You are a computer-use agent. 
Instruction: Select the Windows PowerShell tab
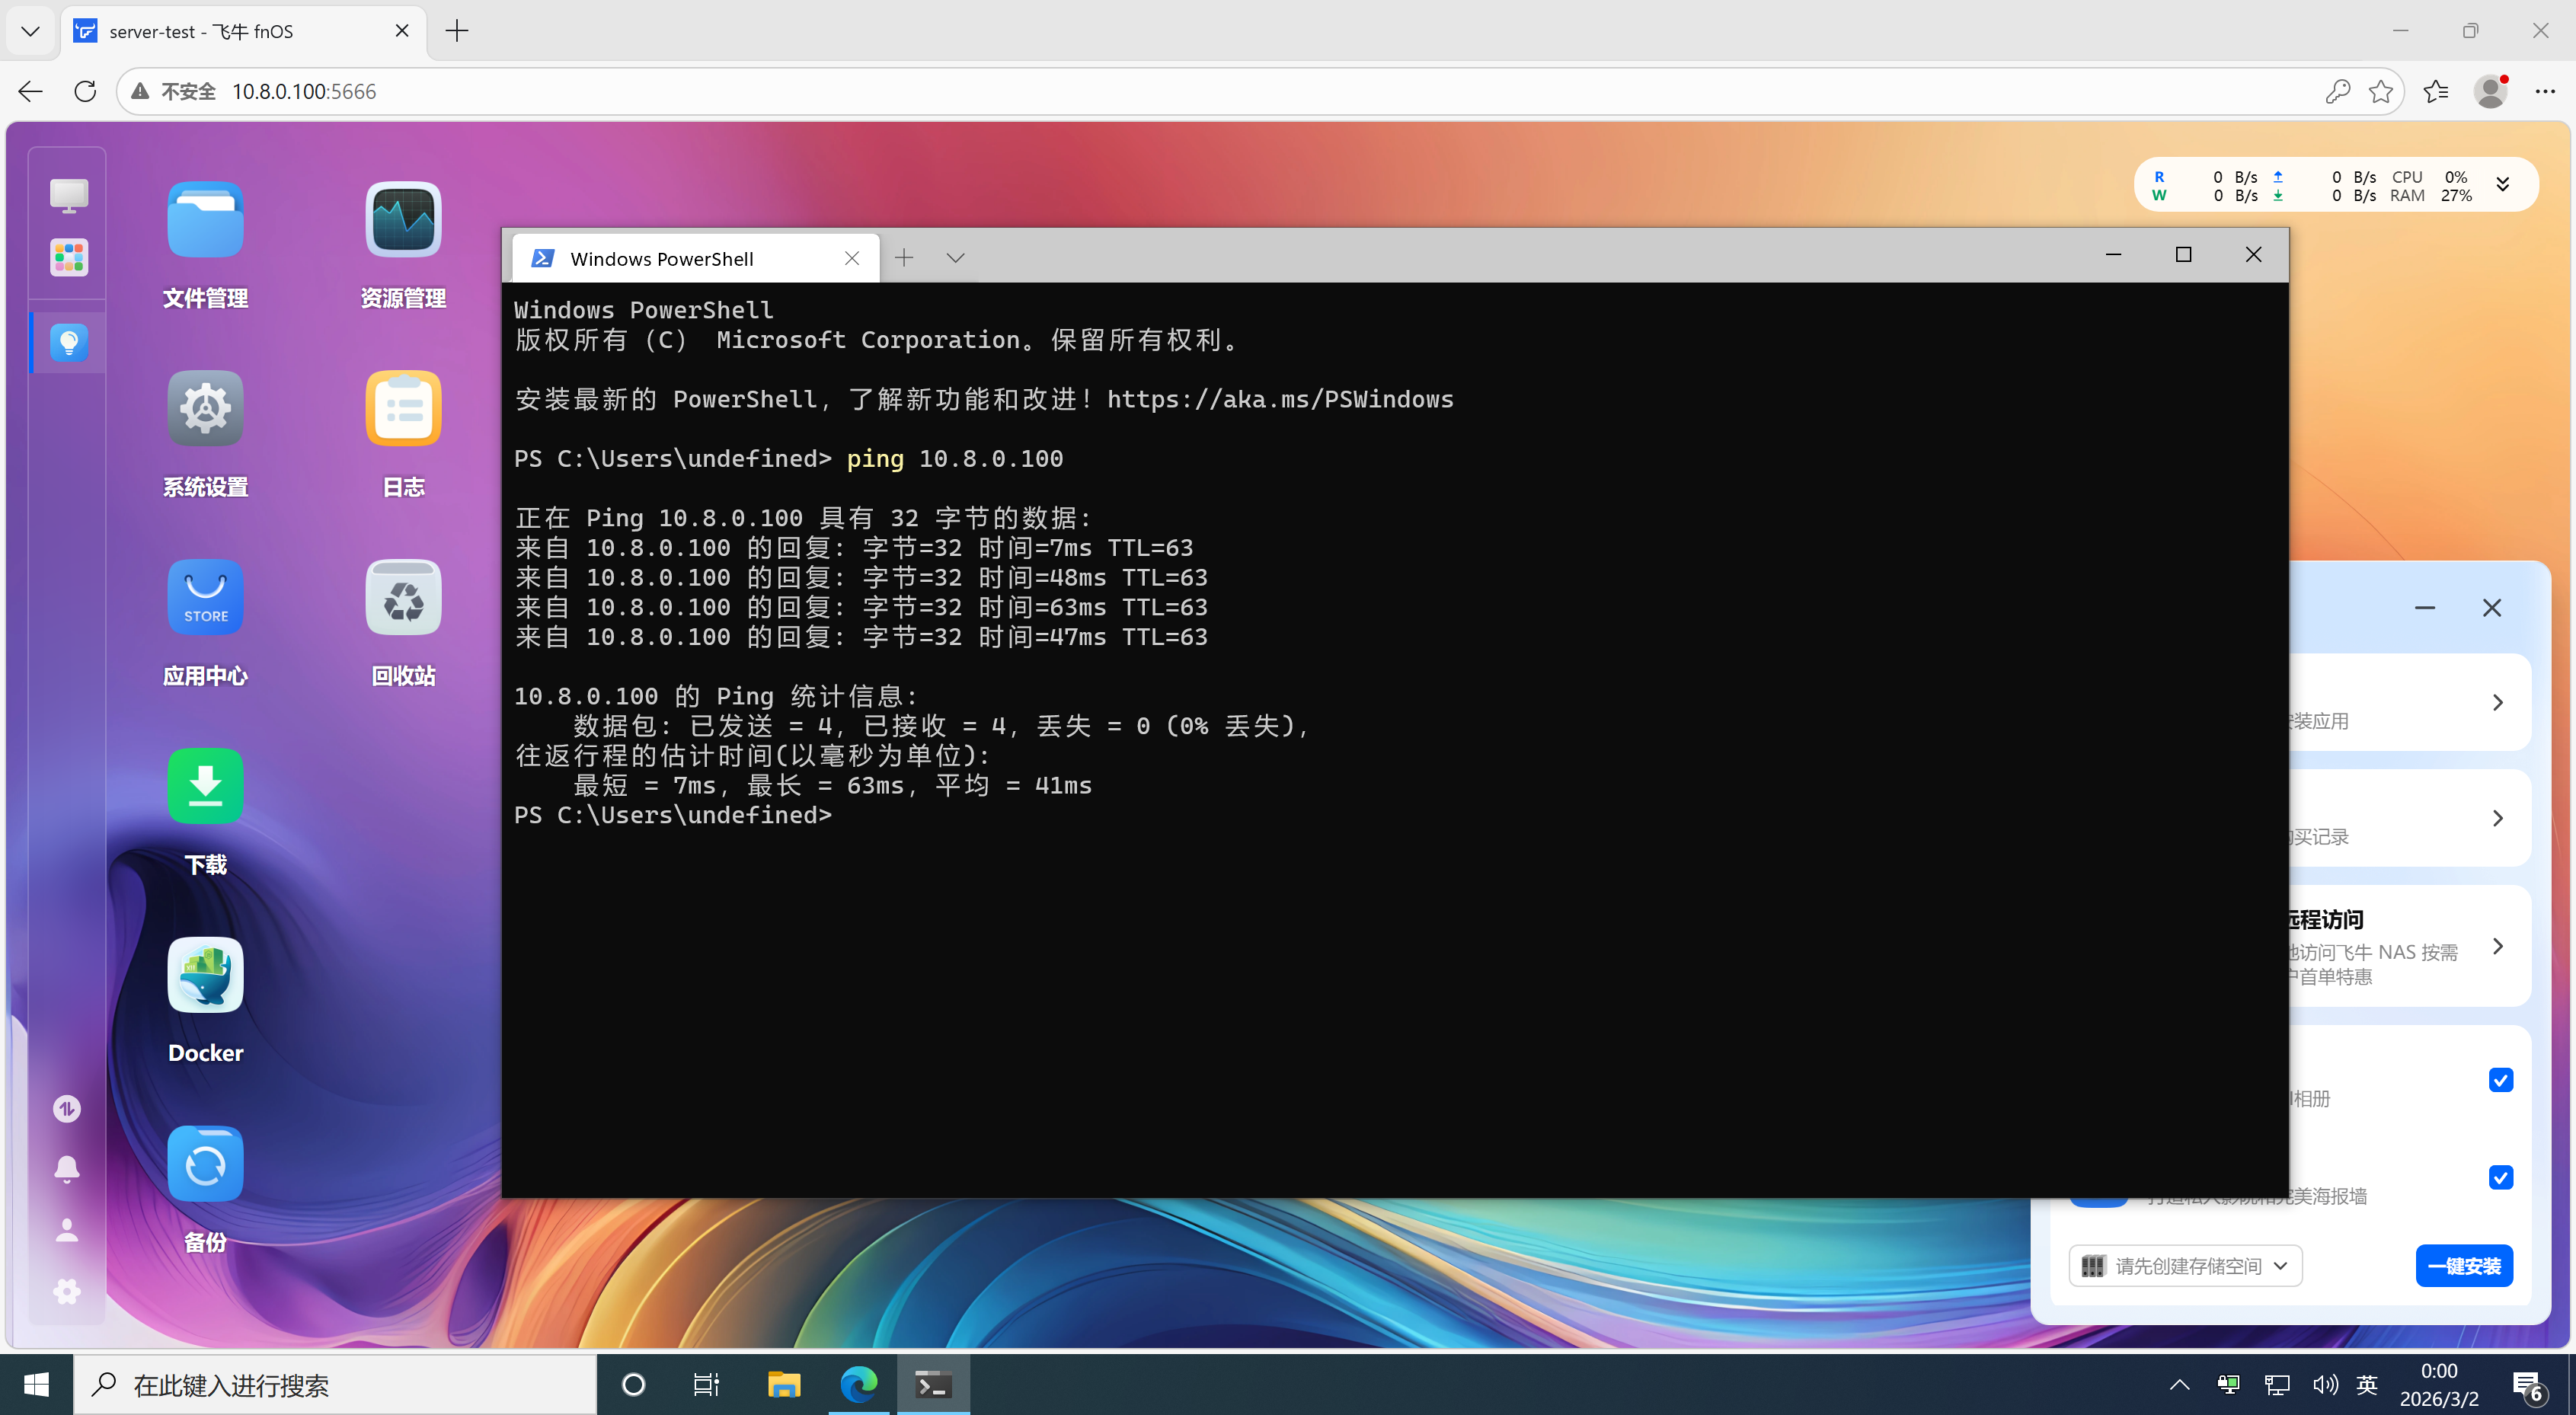pyautogui.click(x=662, y=259)
